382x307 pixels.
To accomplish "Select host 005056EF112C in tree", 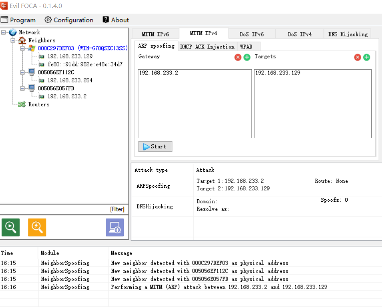I will [56, 72].
